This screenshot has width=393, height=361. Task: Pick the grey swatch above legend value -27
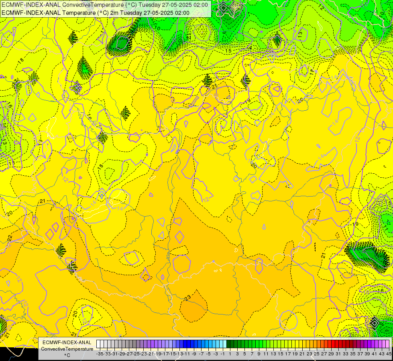(x=127, y=344)
